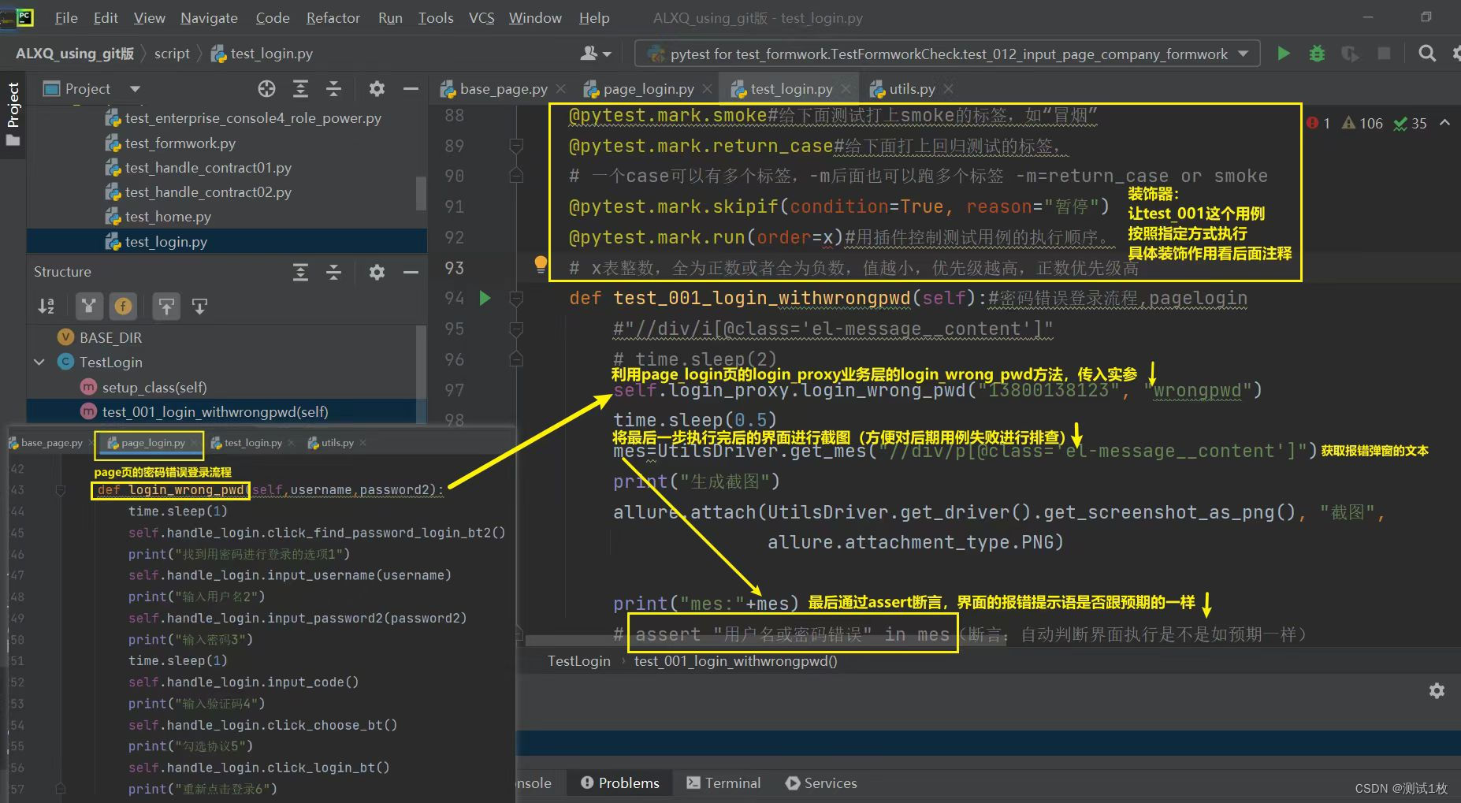View the 106 warnings indicator
The height and width of the screenshot is (803, 1461).
click(x=1362, y=123)
